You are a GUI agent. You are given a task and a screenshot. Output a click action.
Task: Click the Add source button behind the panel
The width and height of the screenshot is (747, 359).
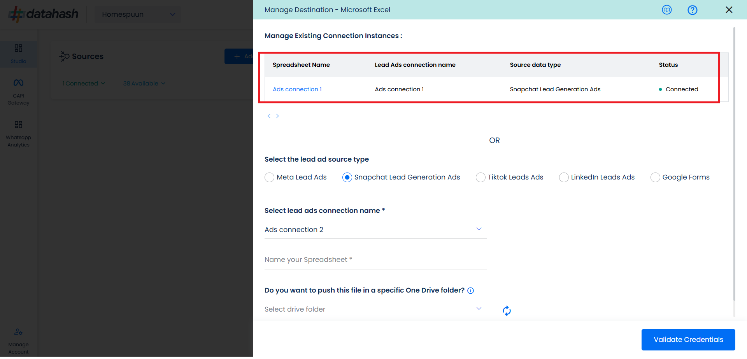click(239, 56)
